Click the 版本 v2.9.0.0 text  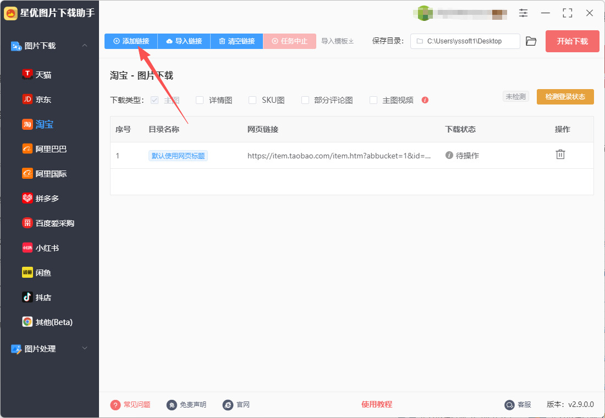[570, 404]
